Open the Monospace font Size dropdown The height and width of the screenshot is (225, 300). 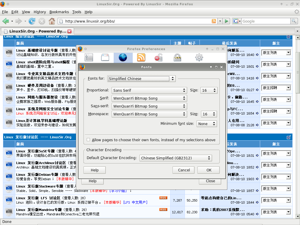click(209, 114)
